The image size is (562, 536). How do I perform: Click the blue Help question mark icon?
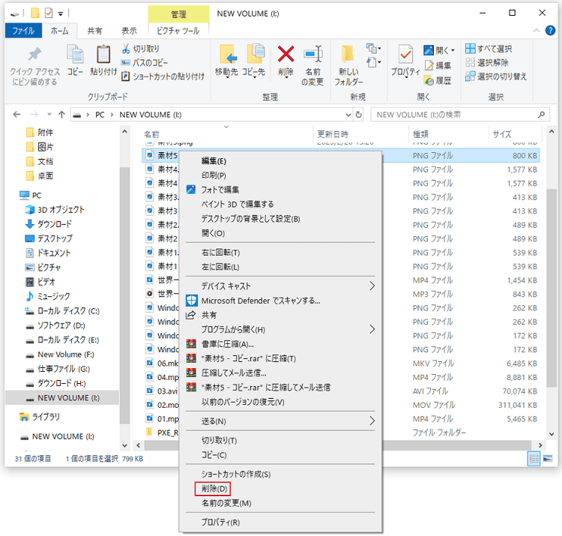tap(550, 31)
